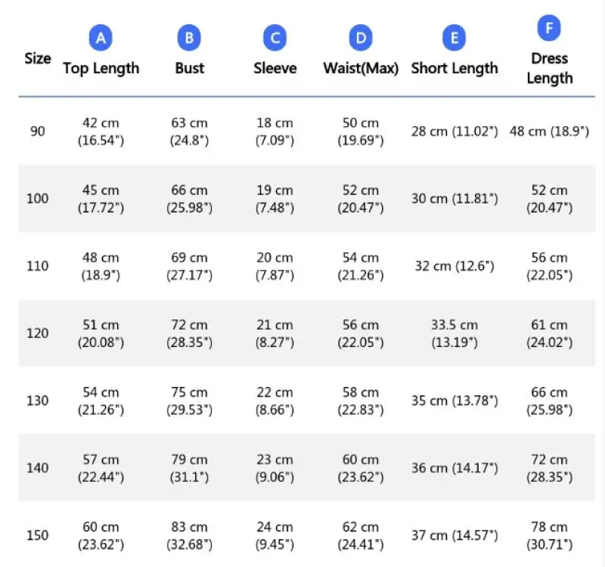Select the size 120 row label
Screen dimensions: 605x567
[x=38, y=333]
